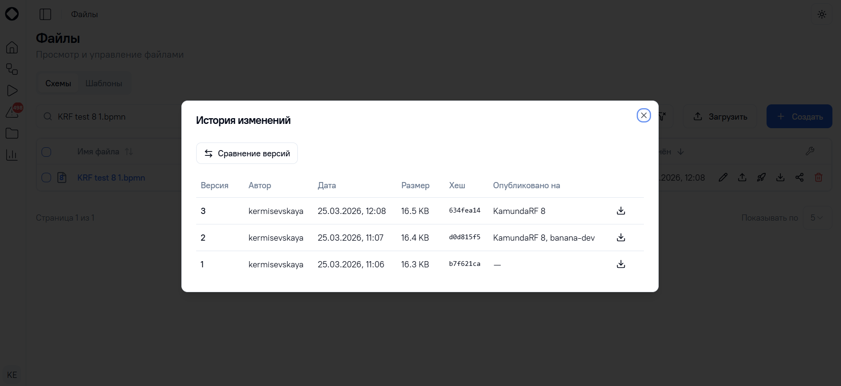841x386 pixels.
Task: Select the Схемы tab
Action: point(58,83)
